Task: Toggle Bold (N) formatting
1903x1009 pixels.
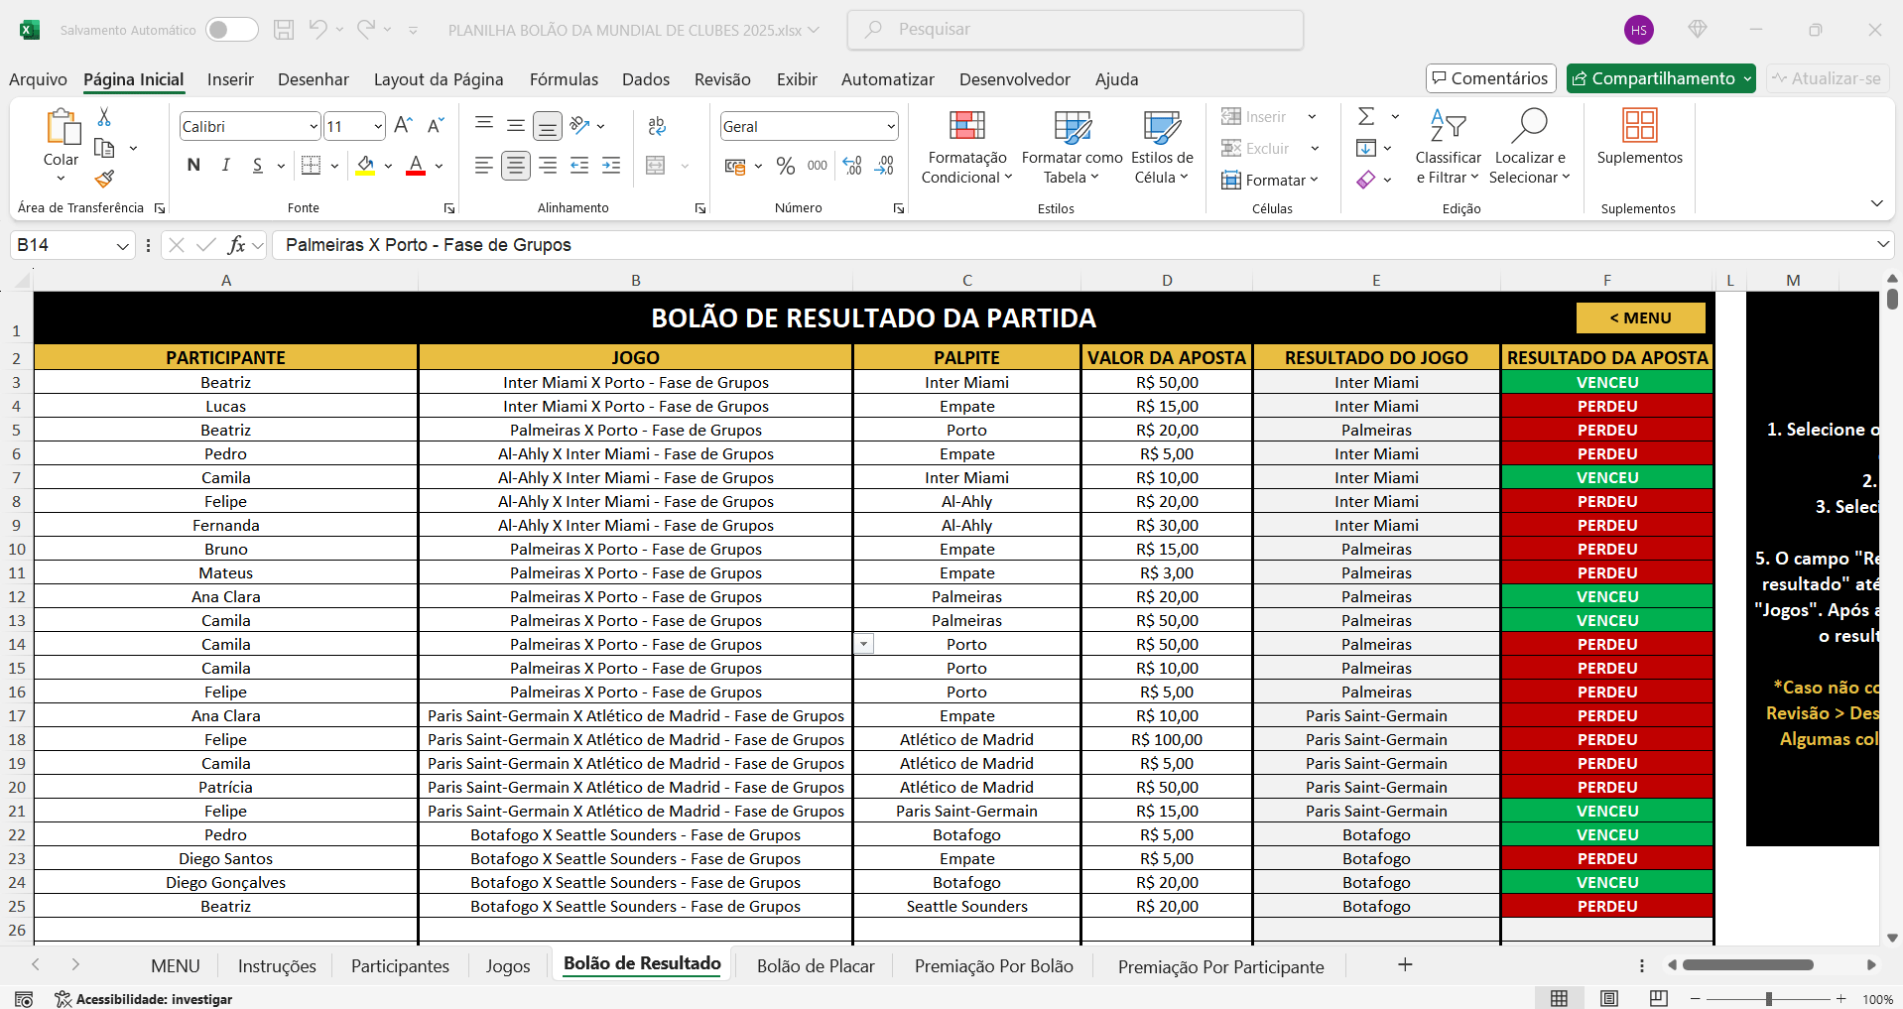Action: pos(193,166)
